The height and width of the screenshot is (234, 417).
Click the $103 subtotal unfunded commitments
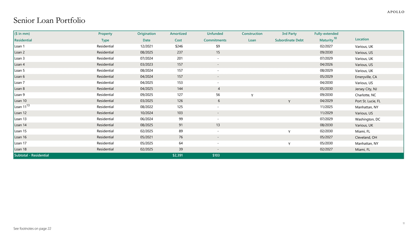[216, 155]
